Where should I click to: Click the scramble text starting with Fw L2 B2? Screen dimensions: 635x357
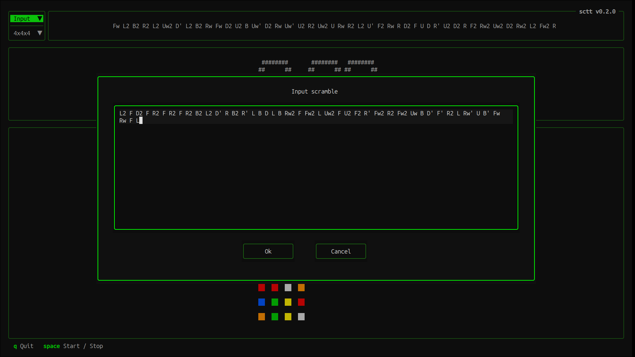(x=334, y=26)
